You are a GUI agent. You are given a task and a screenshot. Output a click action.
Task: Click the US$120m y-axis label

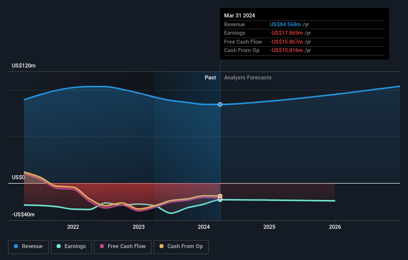24,65
